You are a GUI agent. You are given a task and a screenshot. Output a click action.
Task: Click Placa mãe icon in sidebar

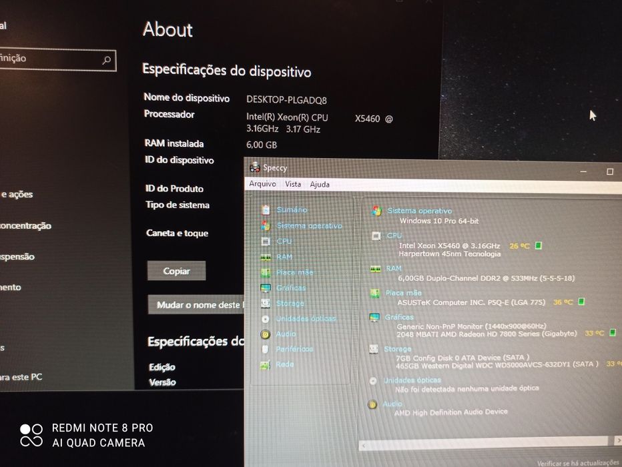coord(266,272)
